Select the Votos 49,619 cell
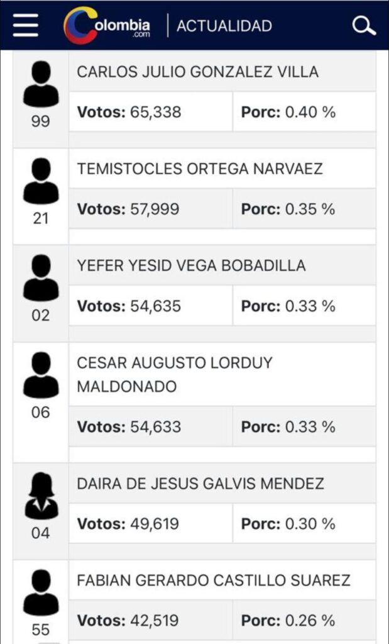This screenshot has height=644, width=389. [150, 524]
